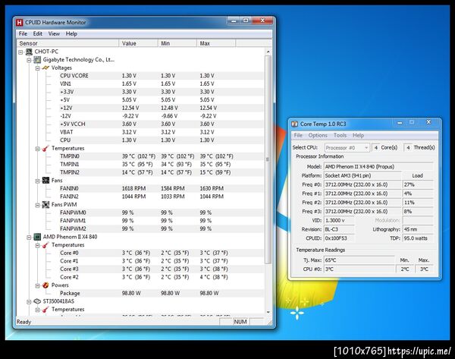Select the Core #0 temperature row

coord(162,253)
